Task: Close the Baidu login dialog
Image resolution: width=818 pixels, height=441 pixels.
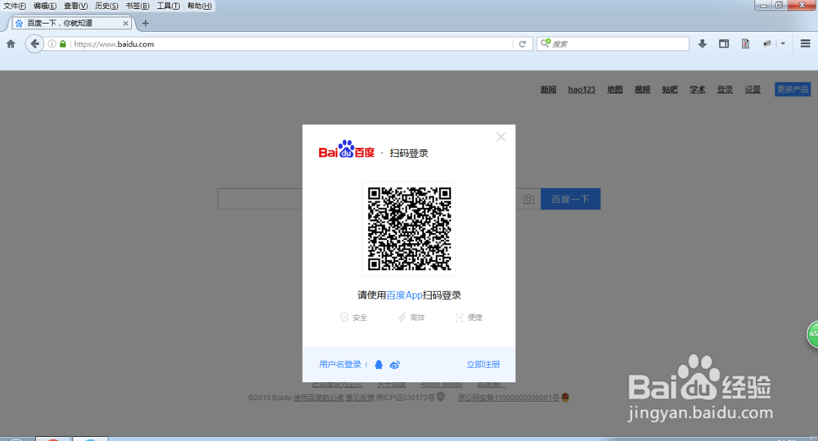Action: [501, 137]
